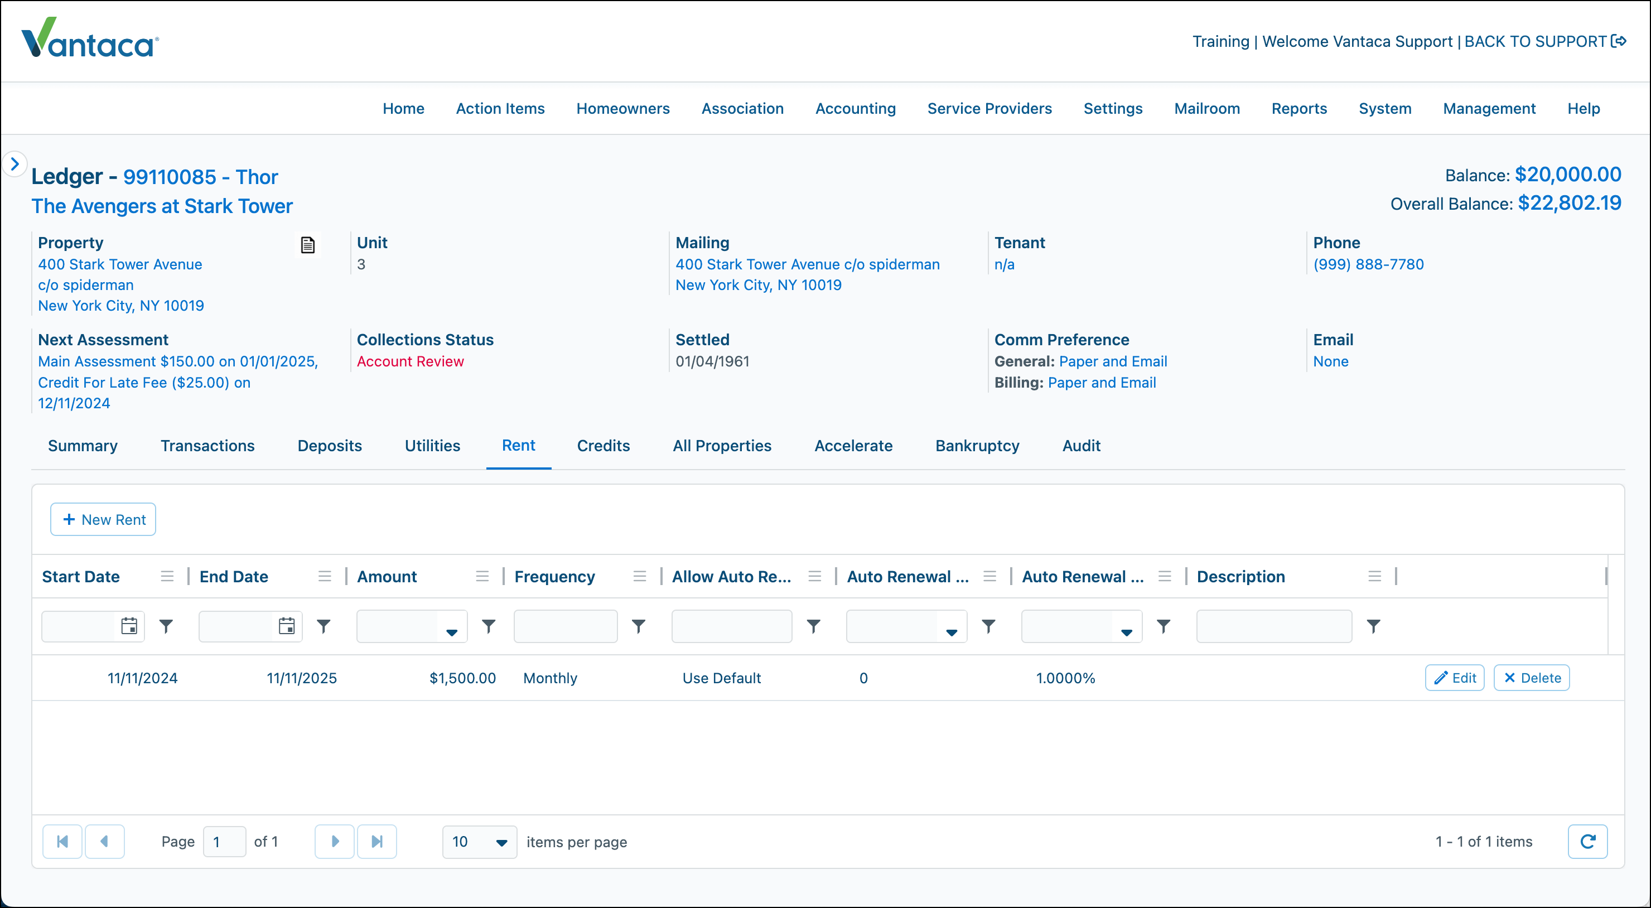Switch to the Audit tab
Screen dimensions: 1651x908
pos(1081,445)
